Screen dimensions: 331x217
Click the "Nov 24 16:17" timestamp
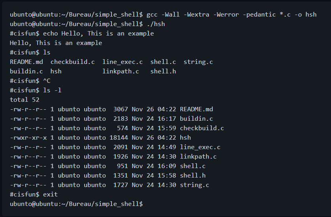coord(154,119)
